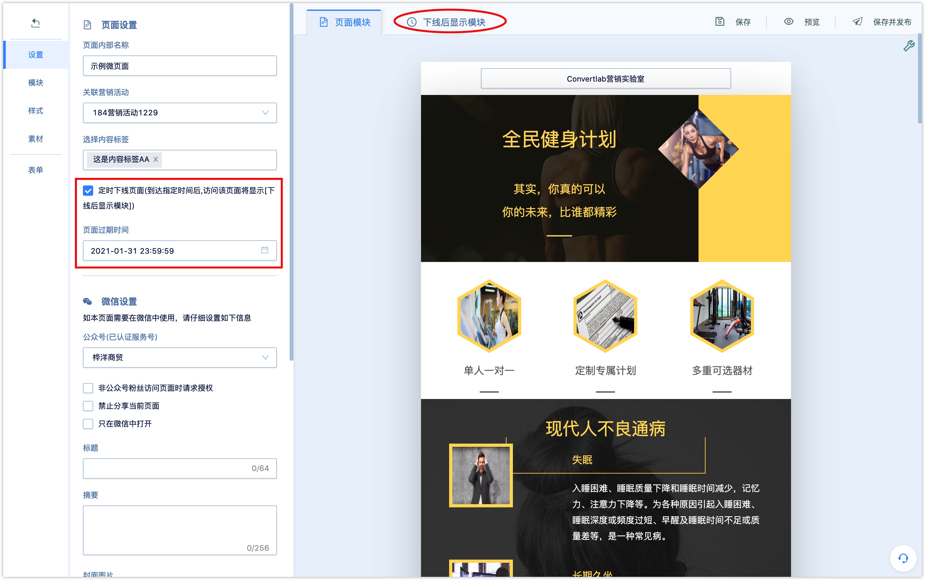Select the 你的未来，比谁都精彩 text
This screenshot has width=925, height=580.
(559, 212)
